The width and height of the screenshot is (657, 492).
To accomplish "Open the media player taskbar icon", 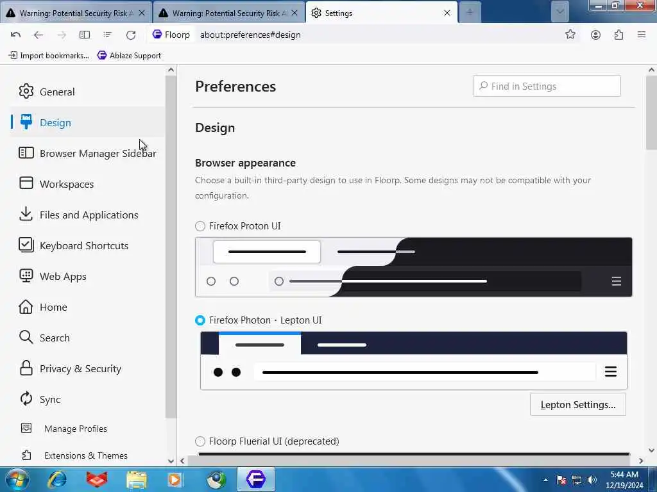I will pyautogui.click(x=175, y=479).
